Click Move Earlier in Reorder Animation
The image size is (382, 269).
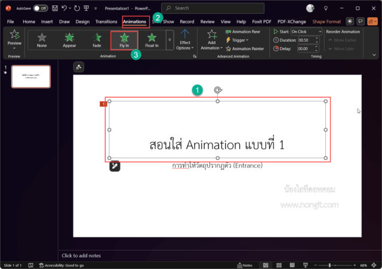[x=342, y=40]
